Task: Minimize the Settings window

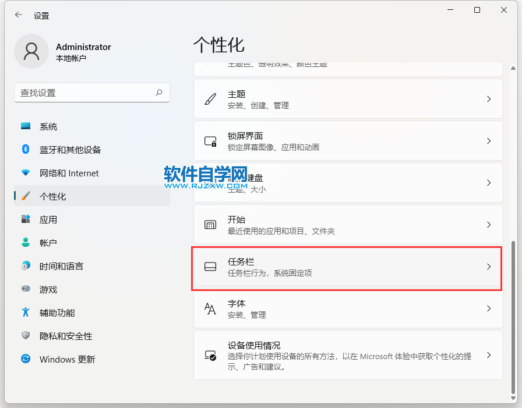Action: [450, 10]
